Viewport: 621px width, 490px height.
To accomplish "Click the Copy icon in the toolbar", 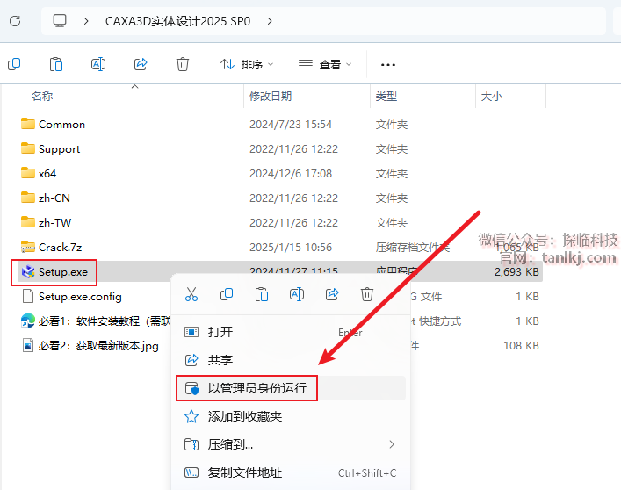I will [x=14, y=64].
